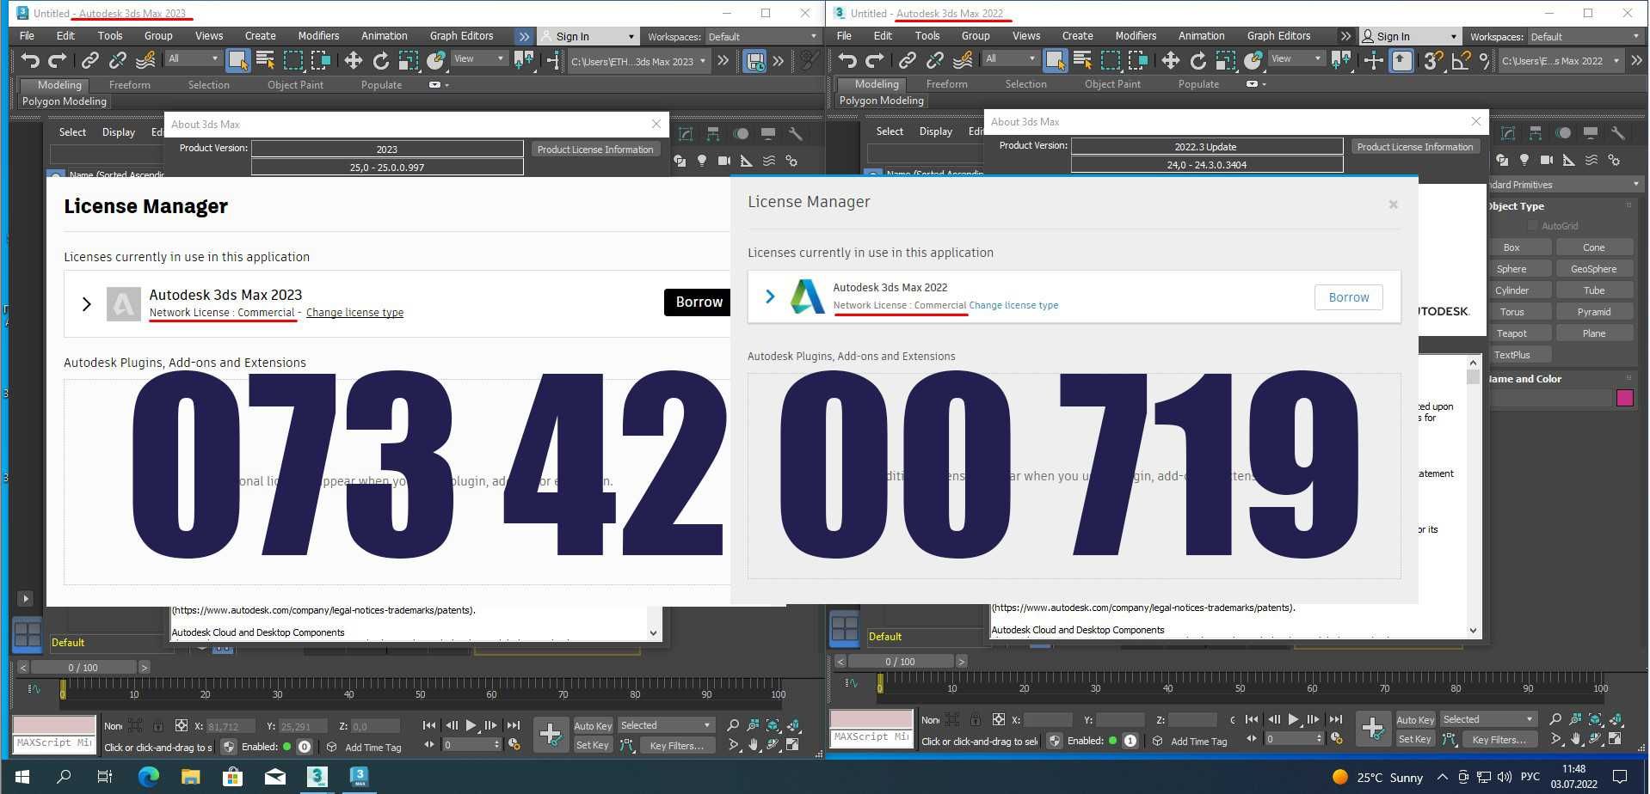Open Utilities wrench tab in 3ds Max 2022
This screenshot has width=1650, height=794.
point(1618,133)
